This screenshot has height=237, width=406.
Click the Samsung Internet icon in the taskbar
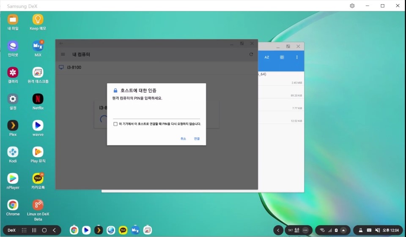coord(111,230)
